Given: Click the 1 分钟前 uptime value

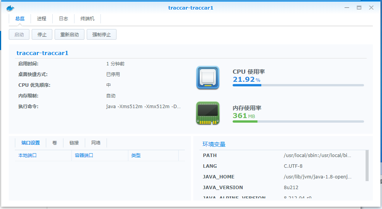Looking at the screenshot, I should (115, 63).
